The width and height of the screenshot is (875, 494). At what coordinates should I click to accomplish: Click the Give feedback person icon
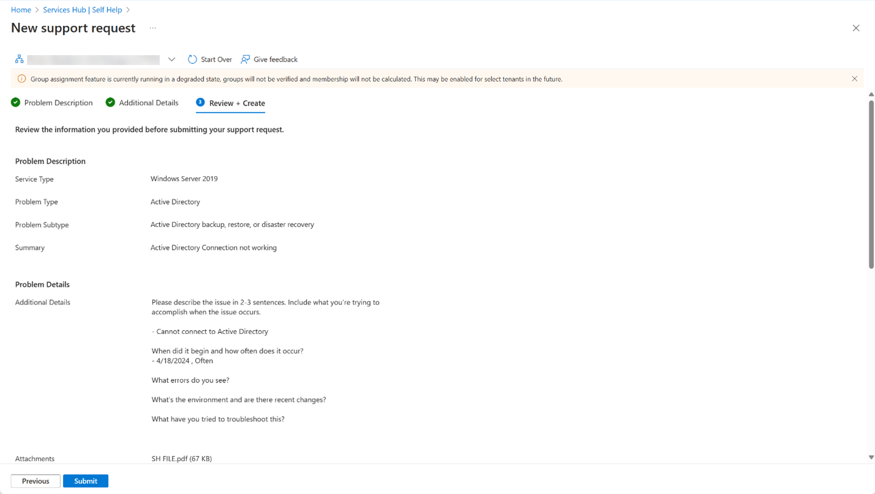tap(245, 59)
